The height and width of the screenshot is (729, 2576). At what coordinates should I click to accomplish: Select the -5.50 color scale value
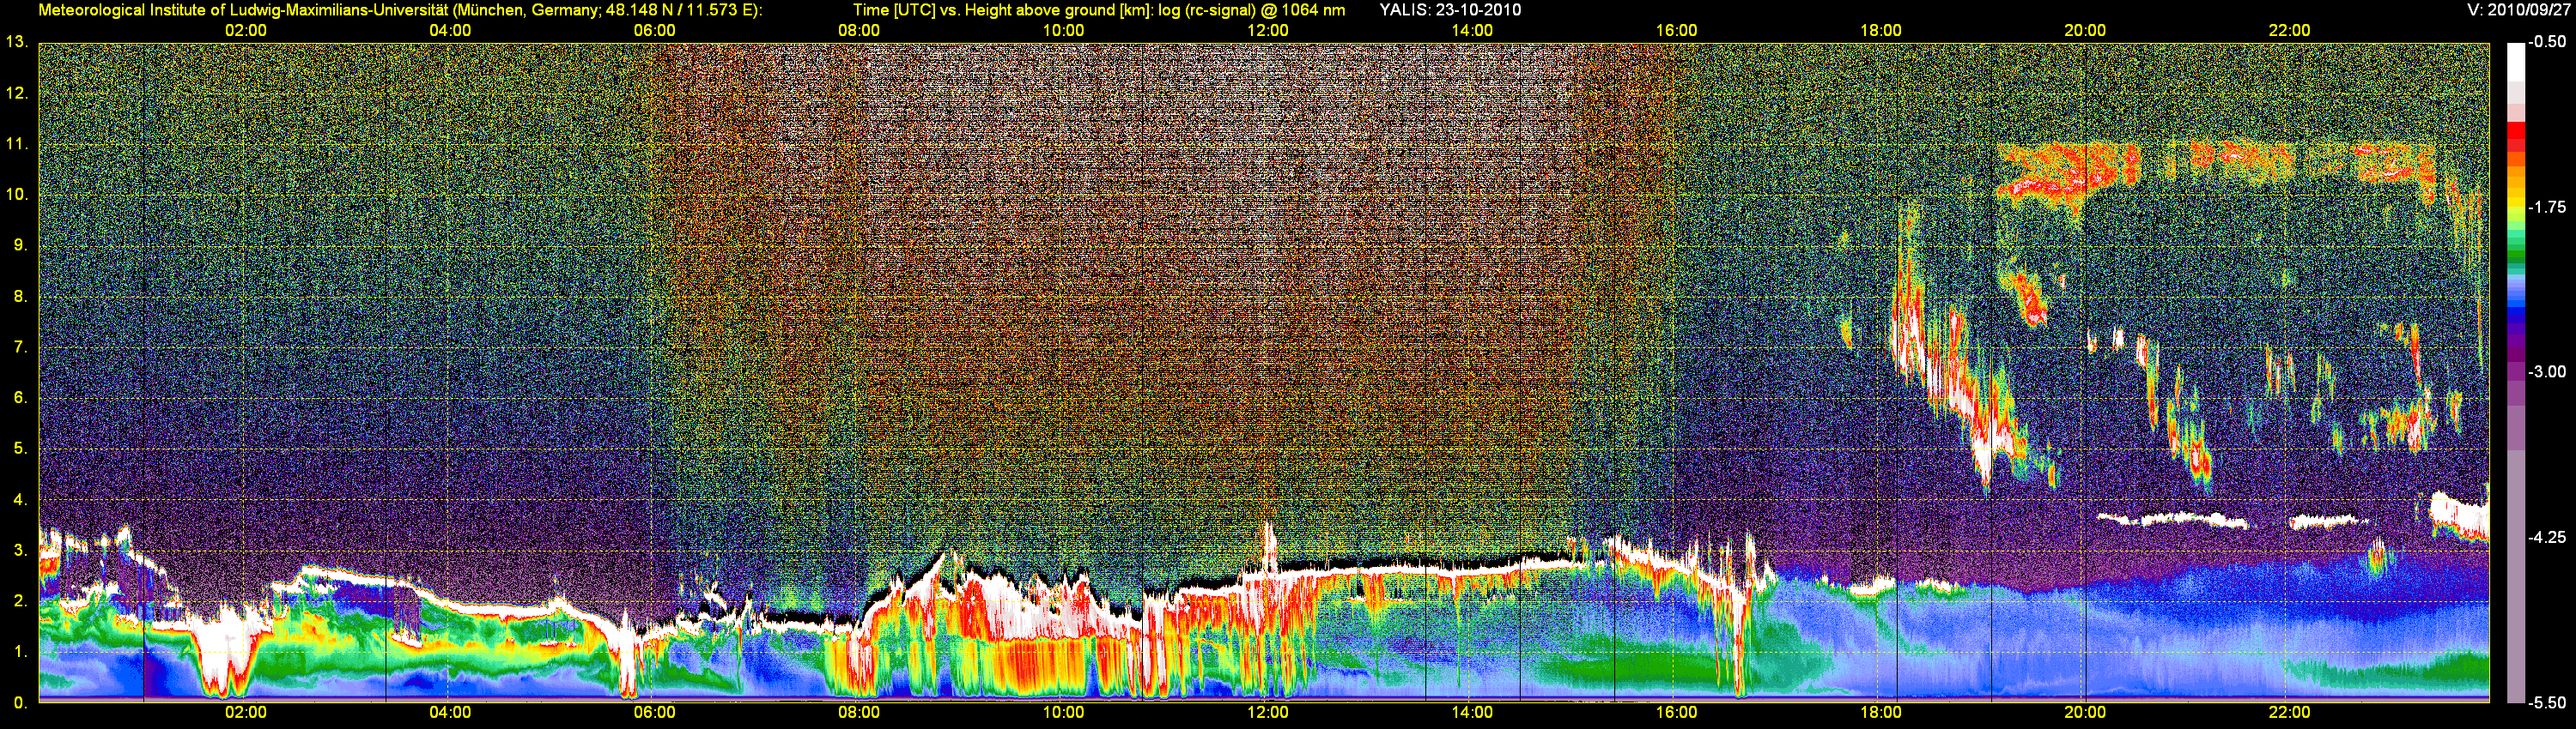(x=2547, y=702)
